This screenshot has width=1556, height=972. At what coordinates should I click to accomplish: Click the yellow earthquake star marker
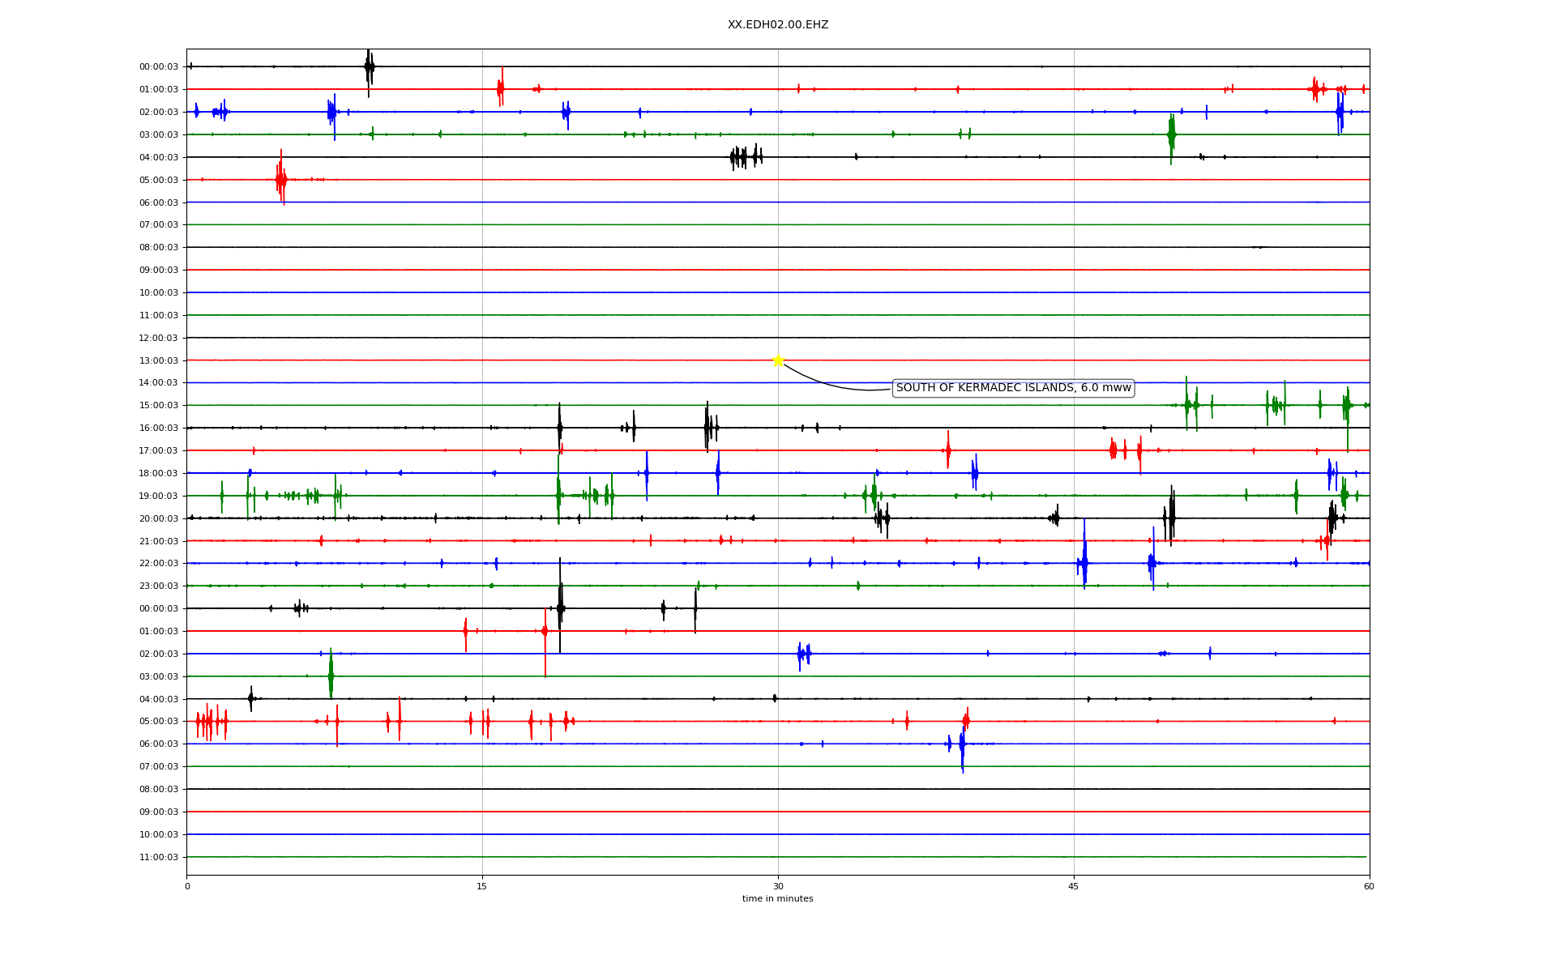tap(778, 360)
